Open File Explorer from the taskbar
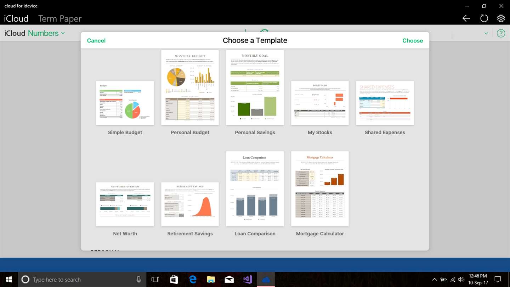This screenshot has width=510, height=287. point(211,280)
